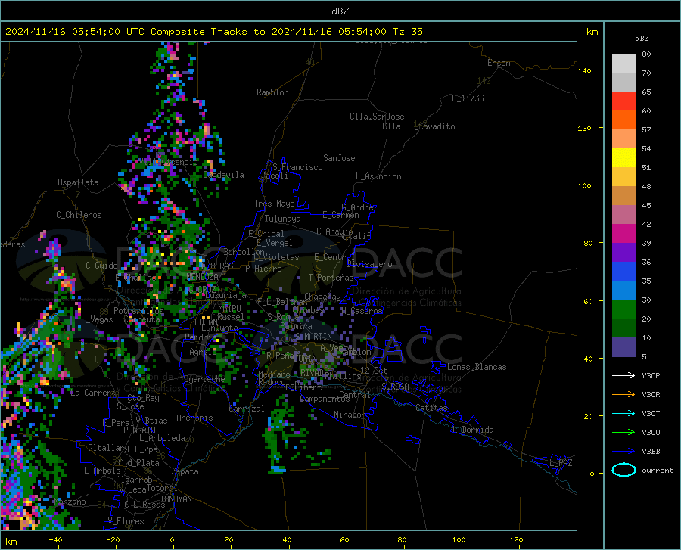
Task: Click the E_1-736 label
Action: coord(468,98)
